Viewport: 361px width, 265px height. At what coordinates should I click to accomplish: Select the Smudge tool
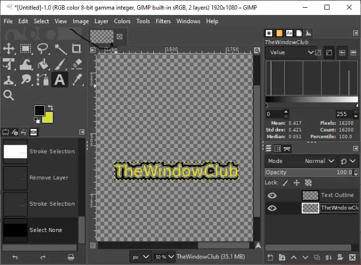coord(26,80)
